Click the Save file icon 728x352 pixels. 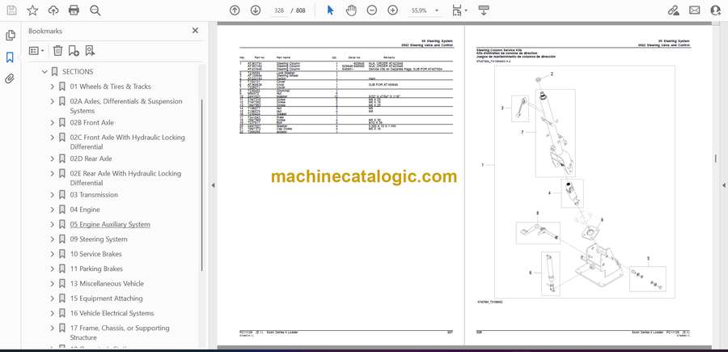[x=11, y=11]
